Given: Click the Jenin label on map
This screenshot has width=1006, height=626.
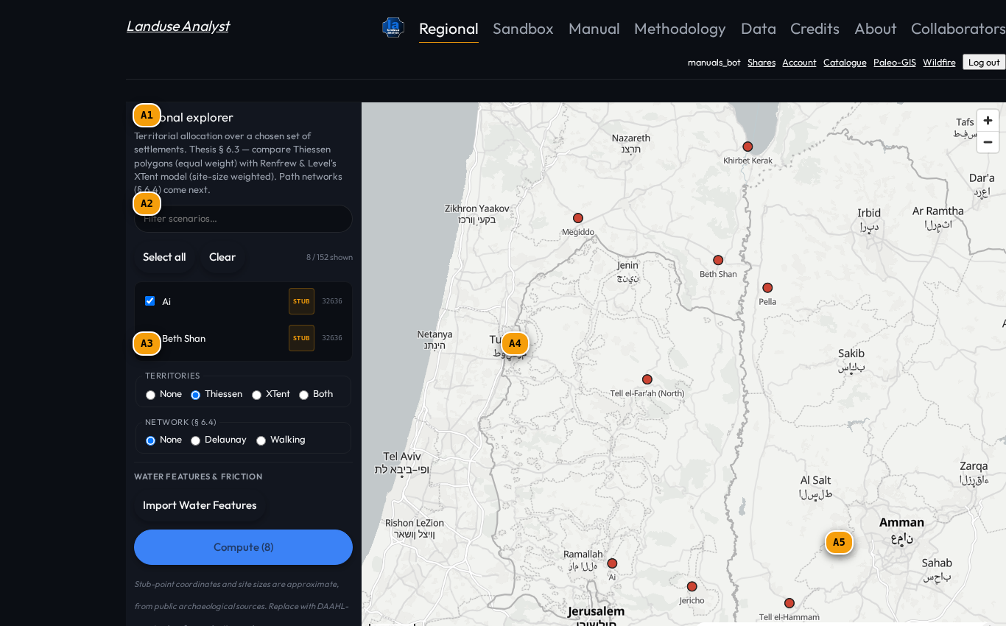Looking at the screenshot, I should click(628, 265).
